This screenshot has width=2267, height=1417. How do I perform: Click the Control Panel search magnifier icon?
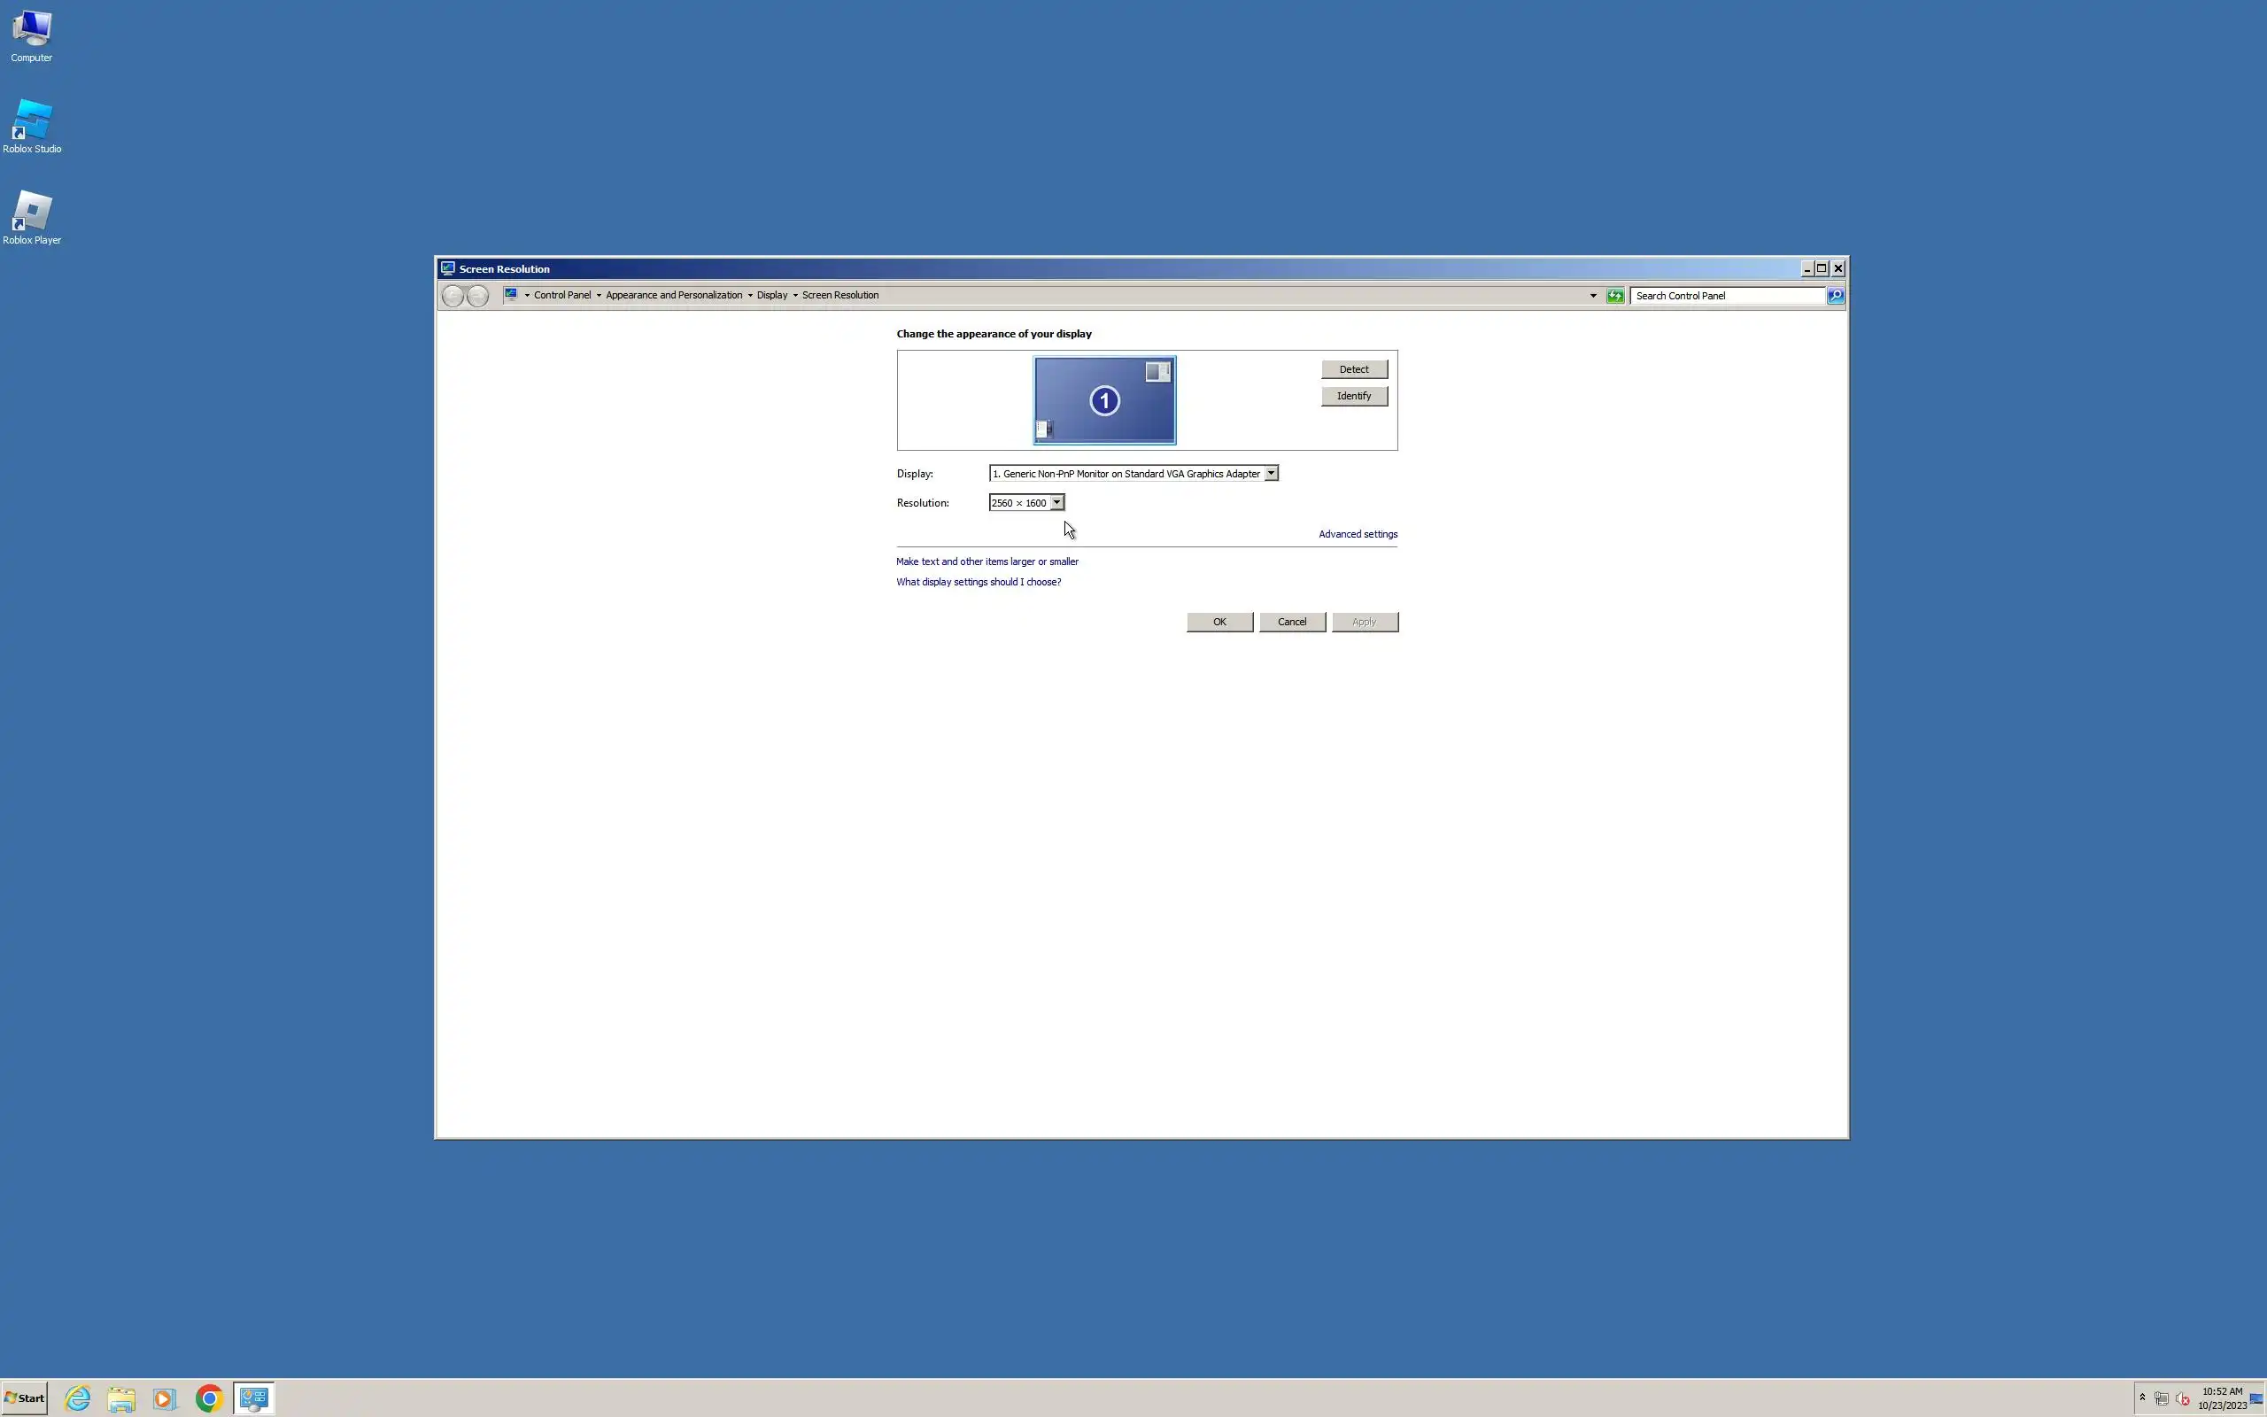(1835, 295)
